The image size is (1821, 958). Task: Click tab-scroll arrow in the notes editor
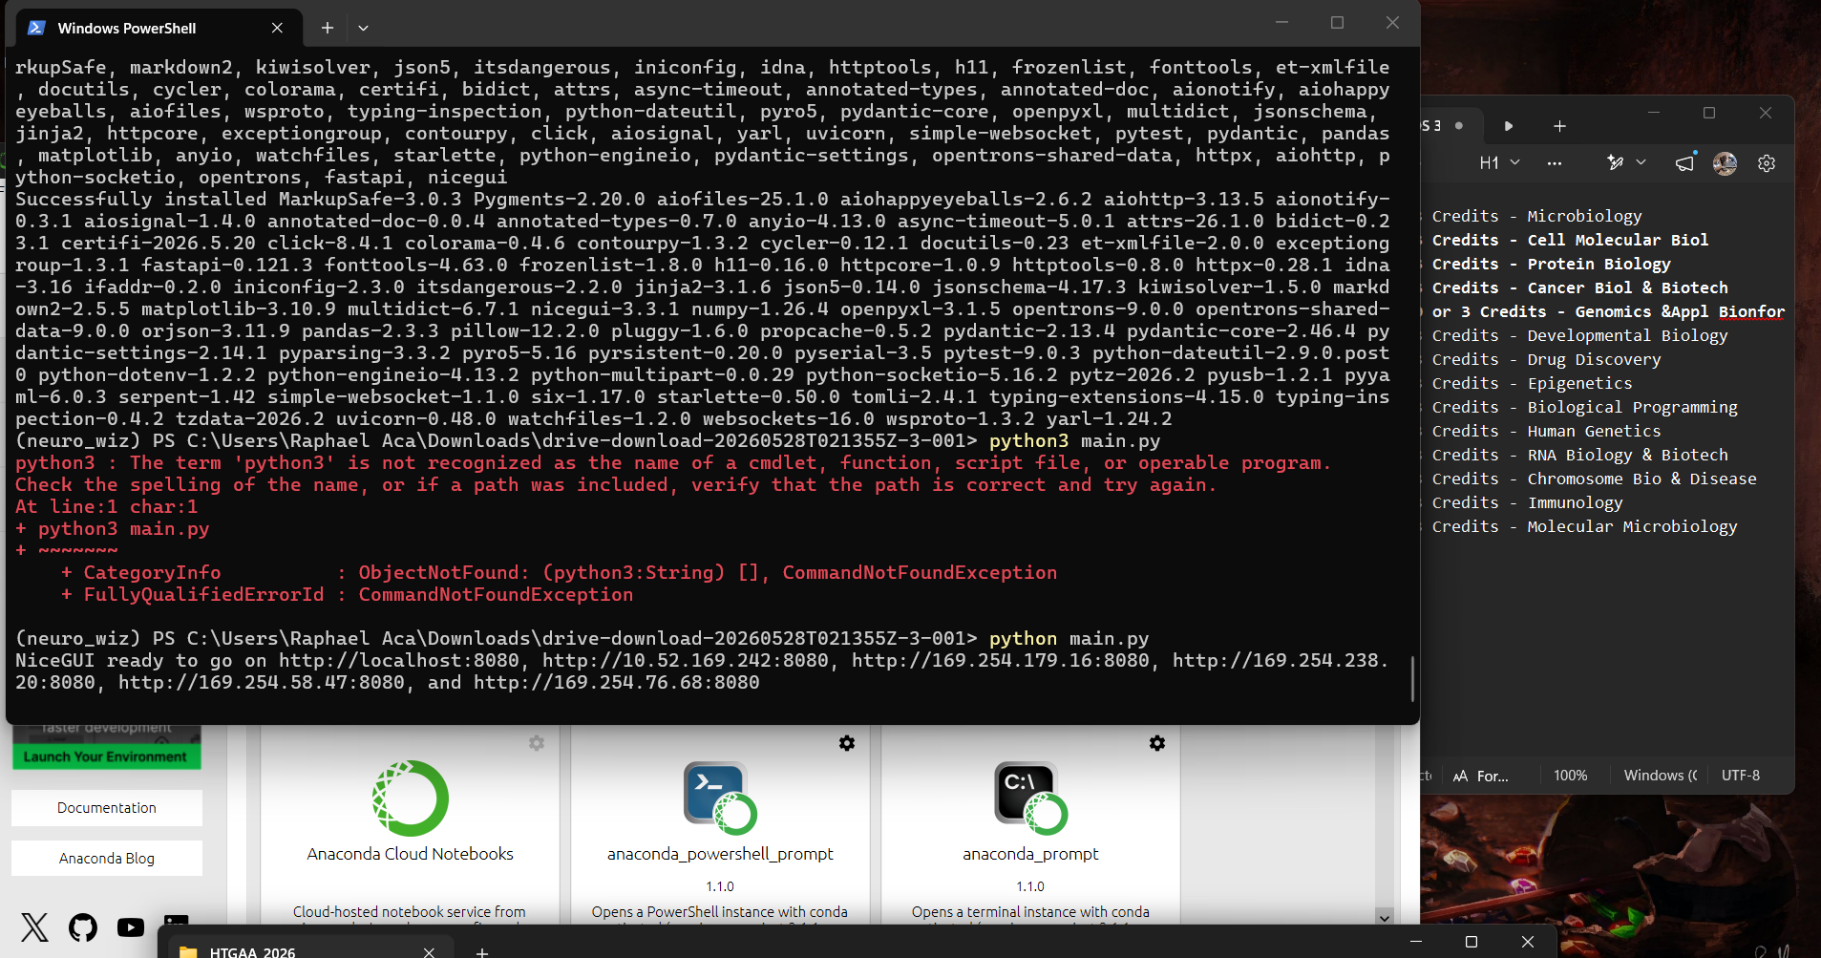click(x=1509, y=126)
